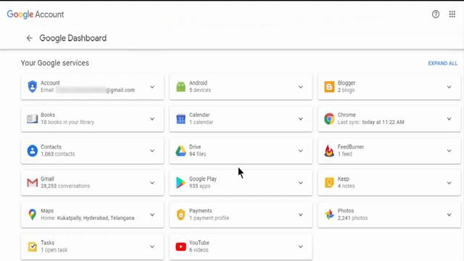Click the Calendar icon
Screen dimensions: 464x261
click(181, 119)
